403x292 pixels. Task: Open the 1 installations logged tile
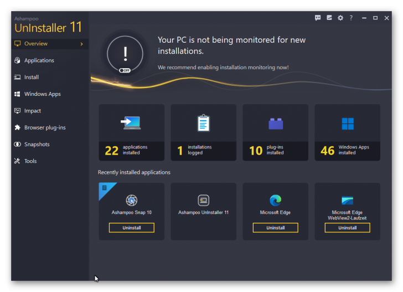(204, 132)
